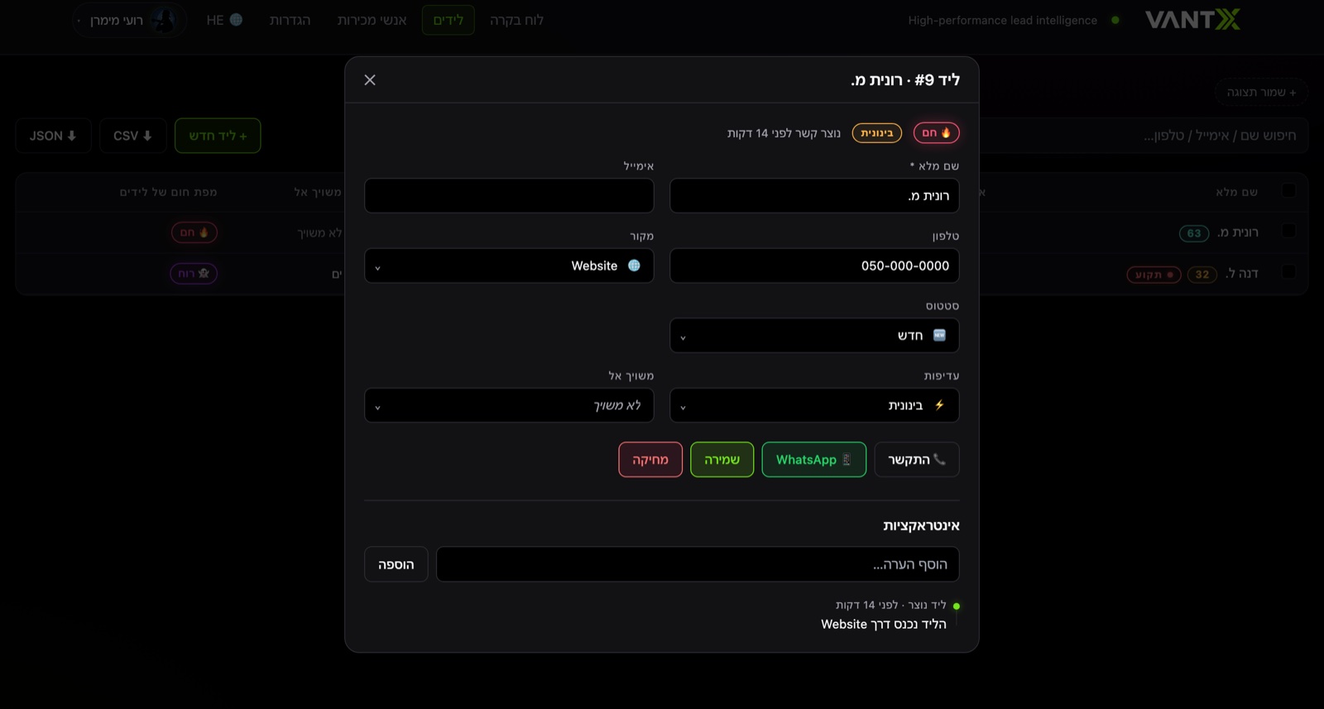
Task: Click the טלפון field showing 050-000-0000
Action: [x=815, y=266]
